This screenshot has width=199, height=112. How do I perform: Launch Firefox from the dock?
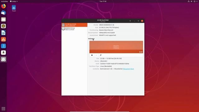pos(3,6)
